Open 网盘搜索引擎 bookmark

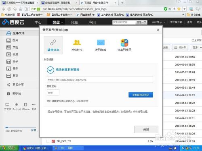(86, 14)
